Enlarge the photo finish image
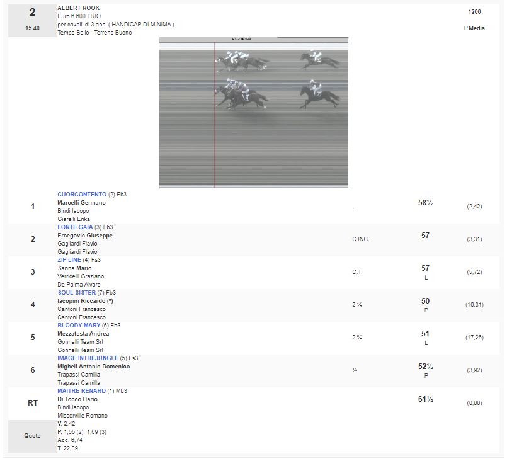Viewport: 507px width, 461px height. pos(253,112)
